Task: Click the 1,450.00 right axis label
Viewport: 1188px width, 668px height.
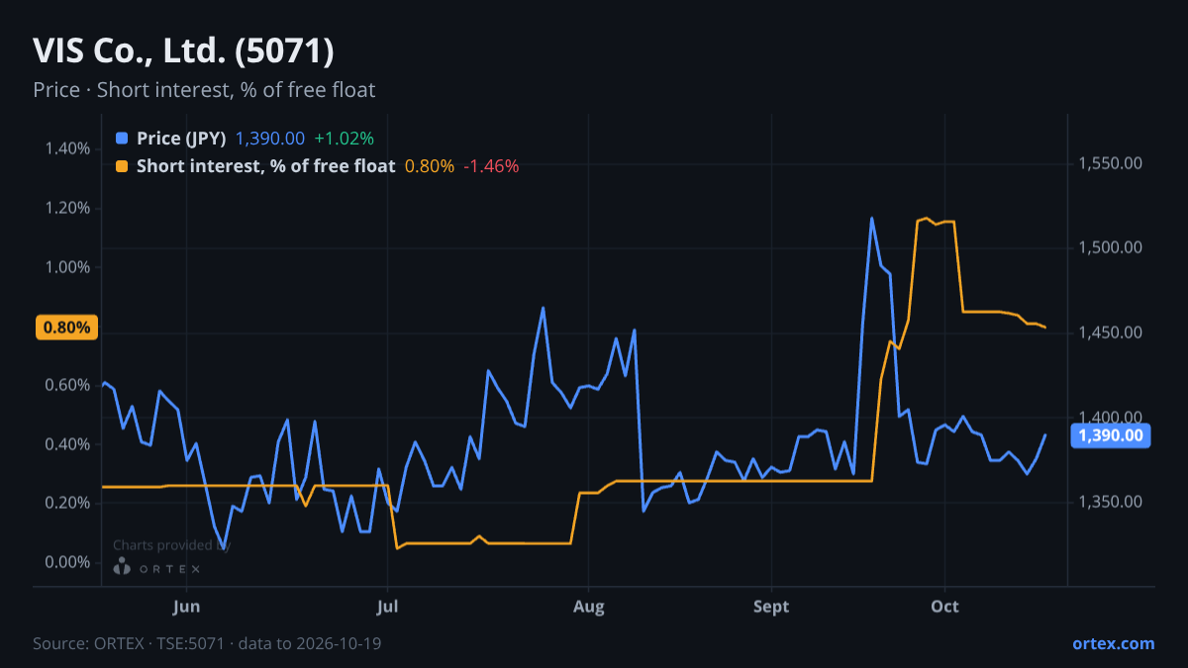Action: tap(1109, 333)
